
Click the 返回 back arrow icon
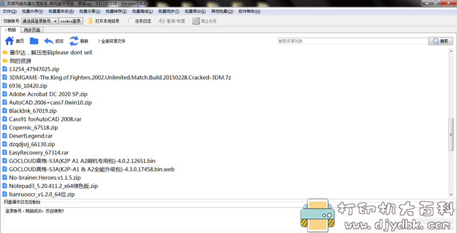coord(49,41)
